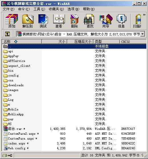Click the 添加 (Add) toolbar icon
The image size is (148, 159).
12,21
